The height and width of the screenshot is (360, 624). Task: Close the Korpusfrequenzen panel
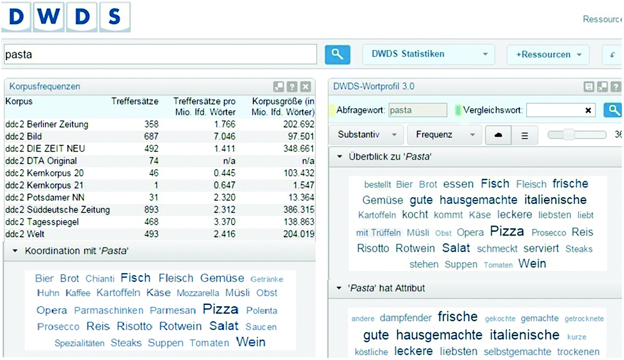(x=305, y=87)
